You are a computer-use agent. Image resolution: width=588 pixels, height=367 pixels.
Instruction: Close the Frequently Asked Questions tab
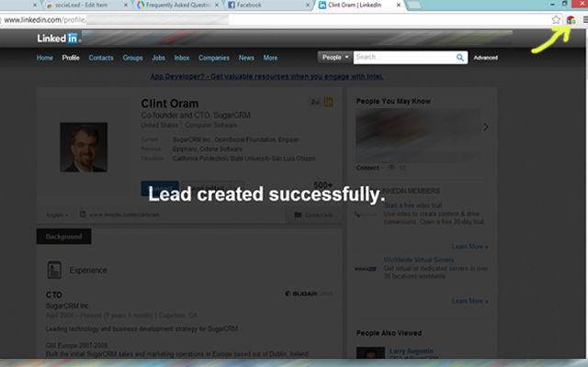[217, 5]
